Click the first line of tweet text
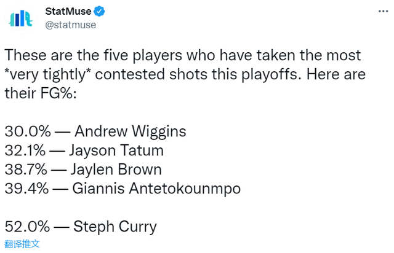 coord(185,56)
